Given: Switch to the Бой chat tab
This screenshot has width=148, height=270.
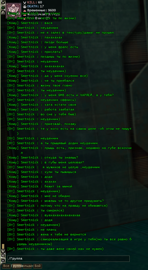Looking at the screenshot, I should 38,266.
